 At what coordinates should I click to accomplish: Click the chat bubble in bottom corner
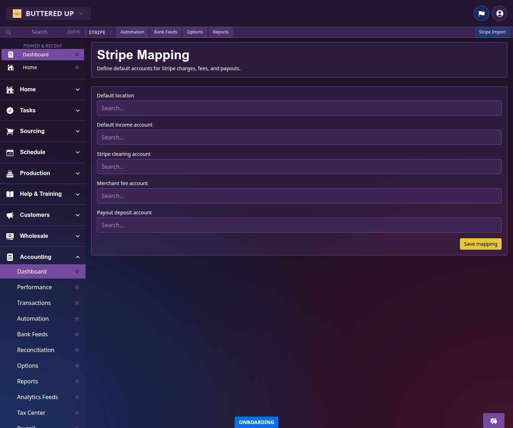(x=493, y=421)
